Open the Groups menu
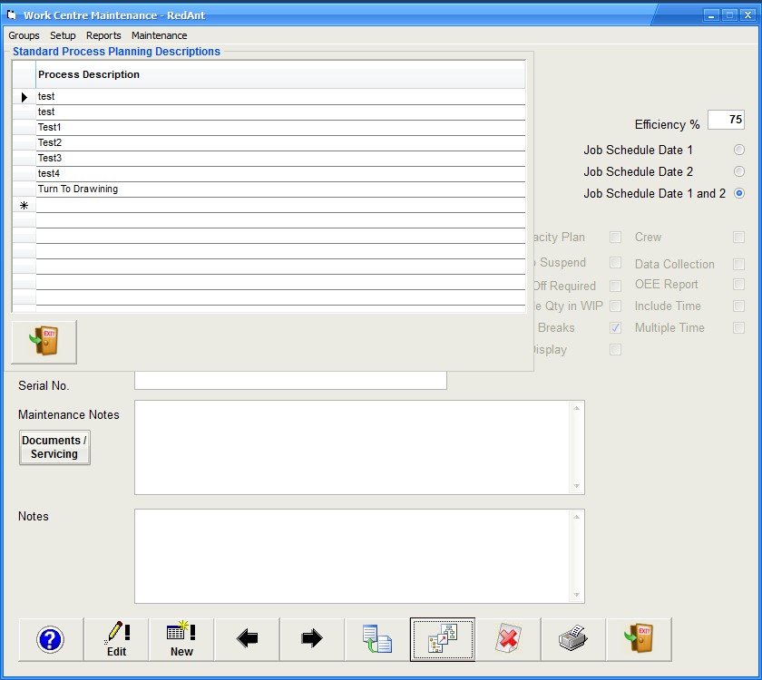 tap(24, 35)
